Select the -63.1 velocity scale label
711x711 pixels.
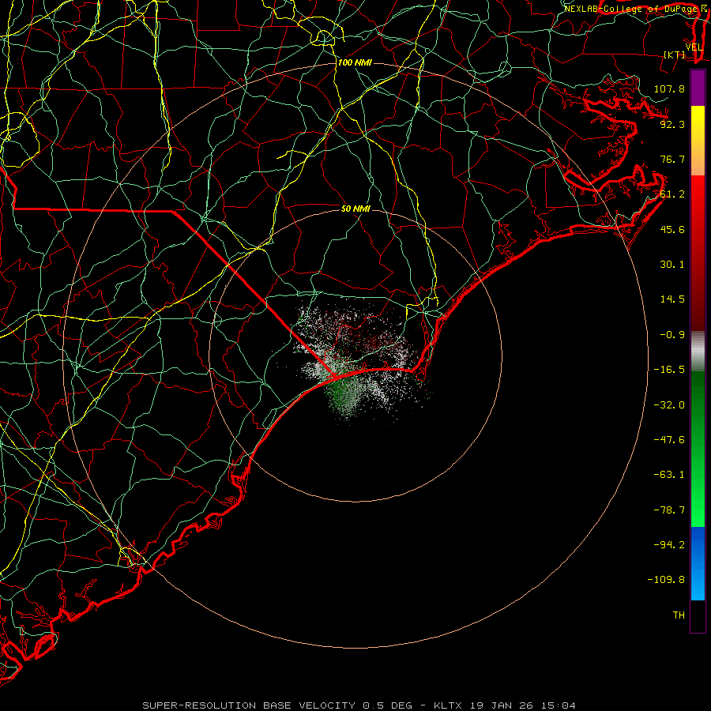click(669, 475)
